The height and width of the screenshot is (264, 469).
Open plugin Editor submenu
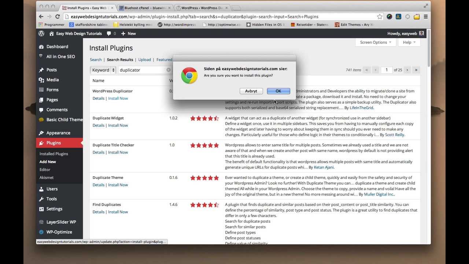coord(45,169)
